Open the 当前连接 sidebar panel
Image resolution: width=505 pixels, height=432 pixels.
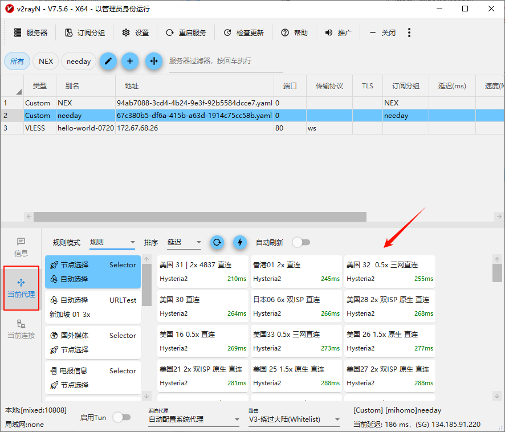[x=21, y=329]
